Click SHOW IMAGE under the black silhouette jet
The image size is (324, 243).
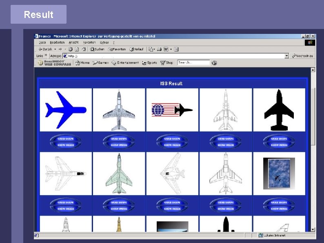(x=279, y=145)
